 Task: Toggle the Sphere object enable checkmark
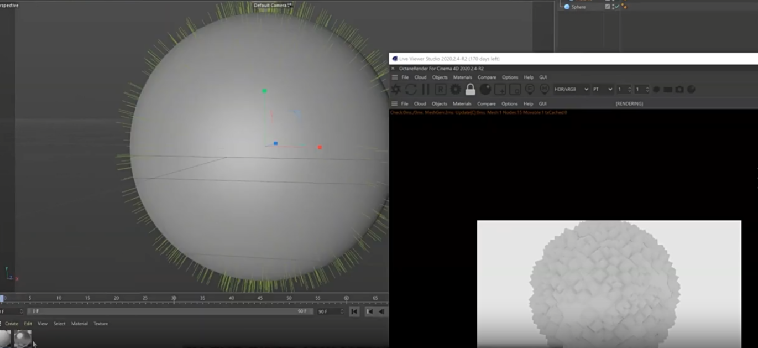[616, 7]
